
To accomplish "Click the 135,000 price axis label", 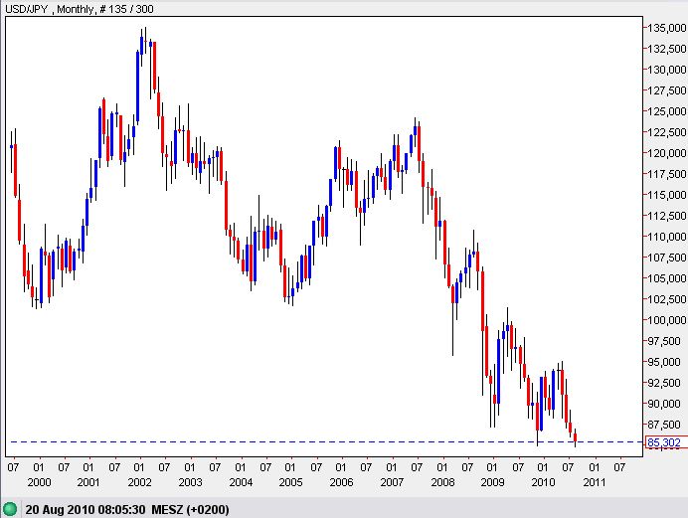I will [x=667, y=28].
